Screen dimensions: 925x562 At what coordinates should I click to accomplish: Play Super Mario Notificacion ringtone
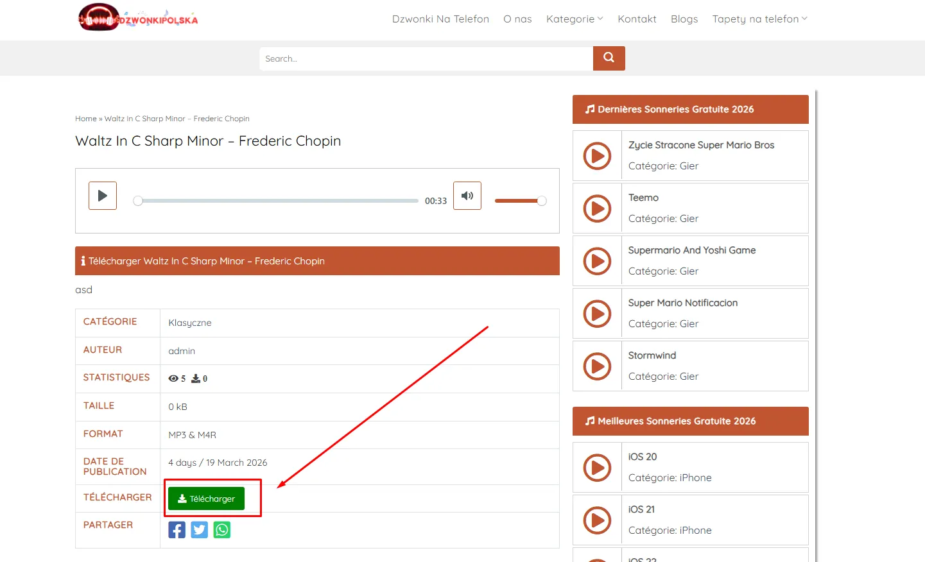(x=597, y=314)
